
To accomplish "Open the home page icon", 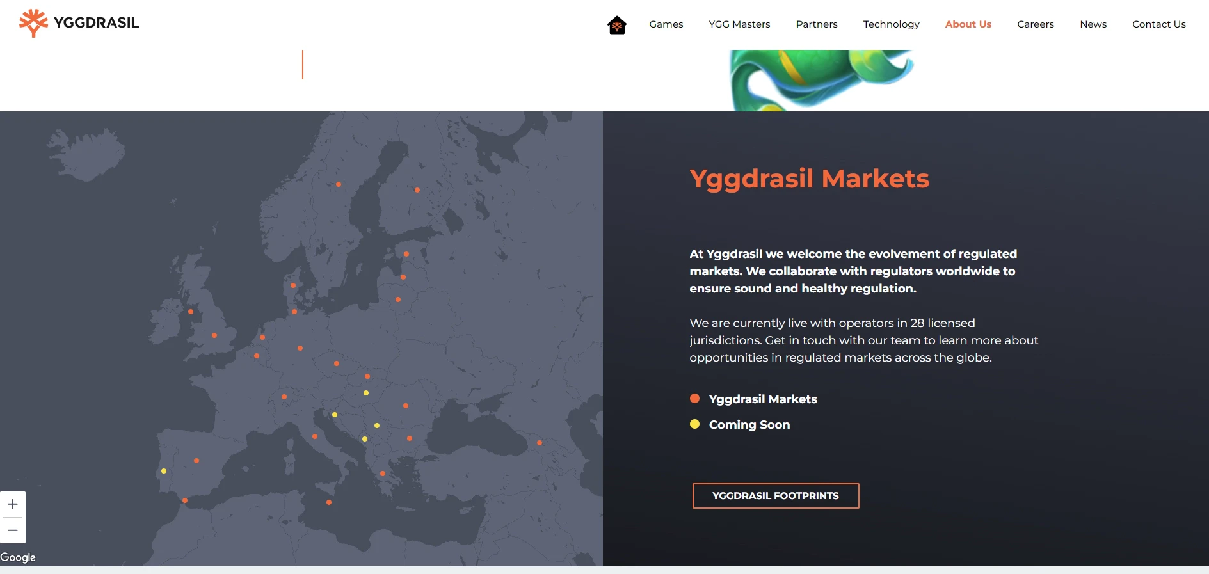I will point(616,25).
